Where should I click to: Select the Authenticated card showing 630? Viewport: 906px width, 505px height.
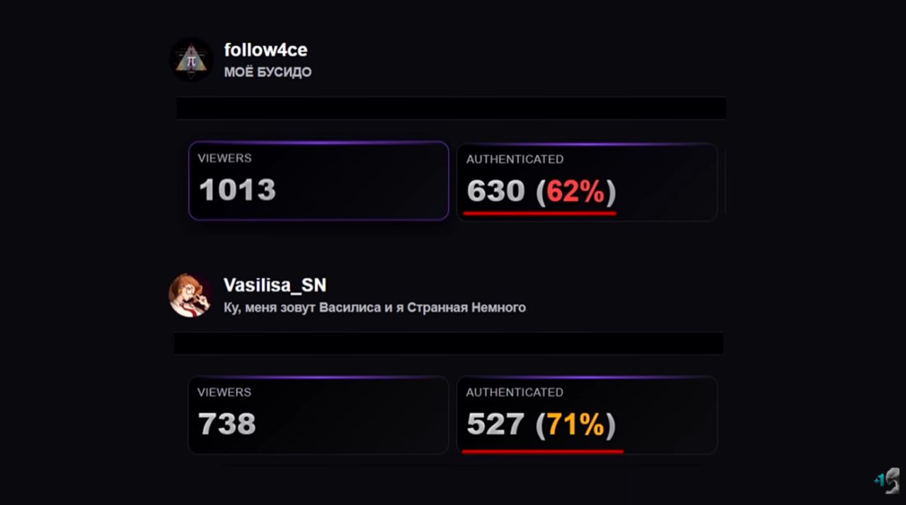587,182
